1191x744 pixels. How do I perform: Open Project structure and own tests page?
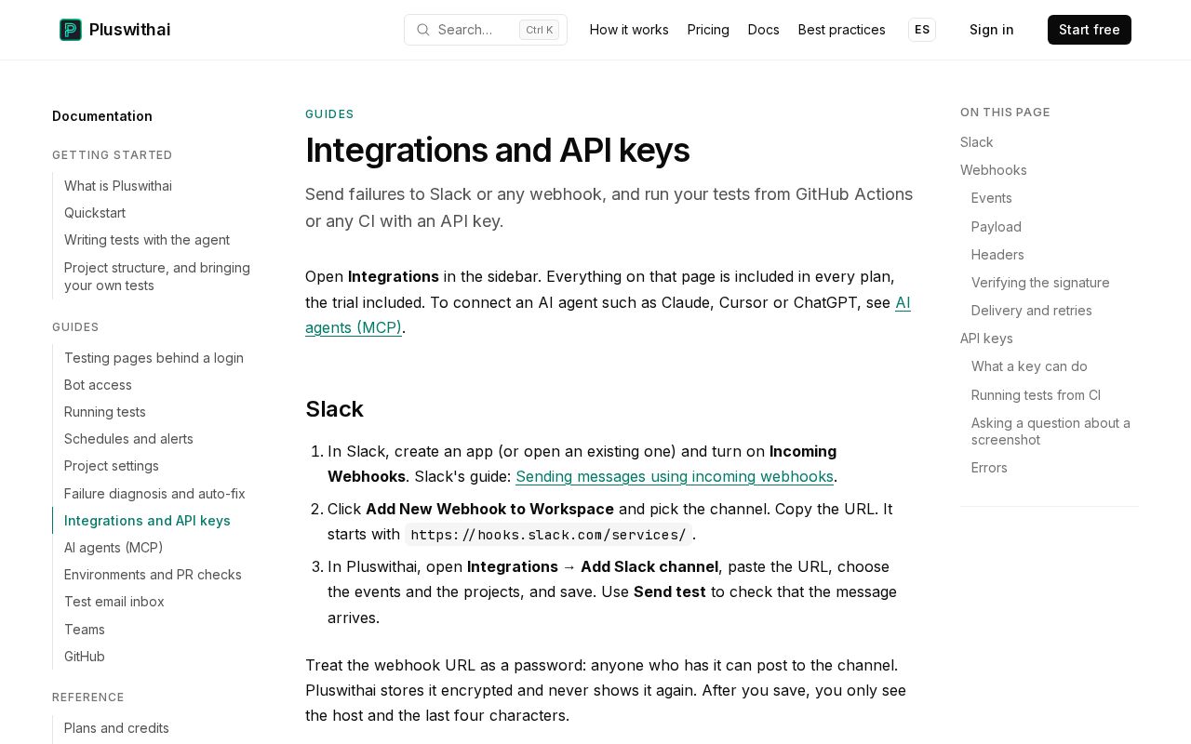pyautogui.click(x=158, y=276)
